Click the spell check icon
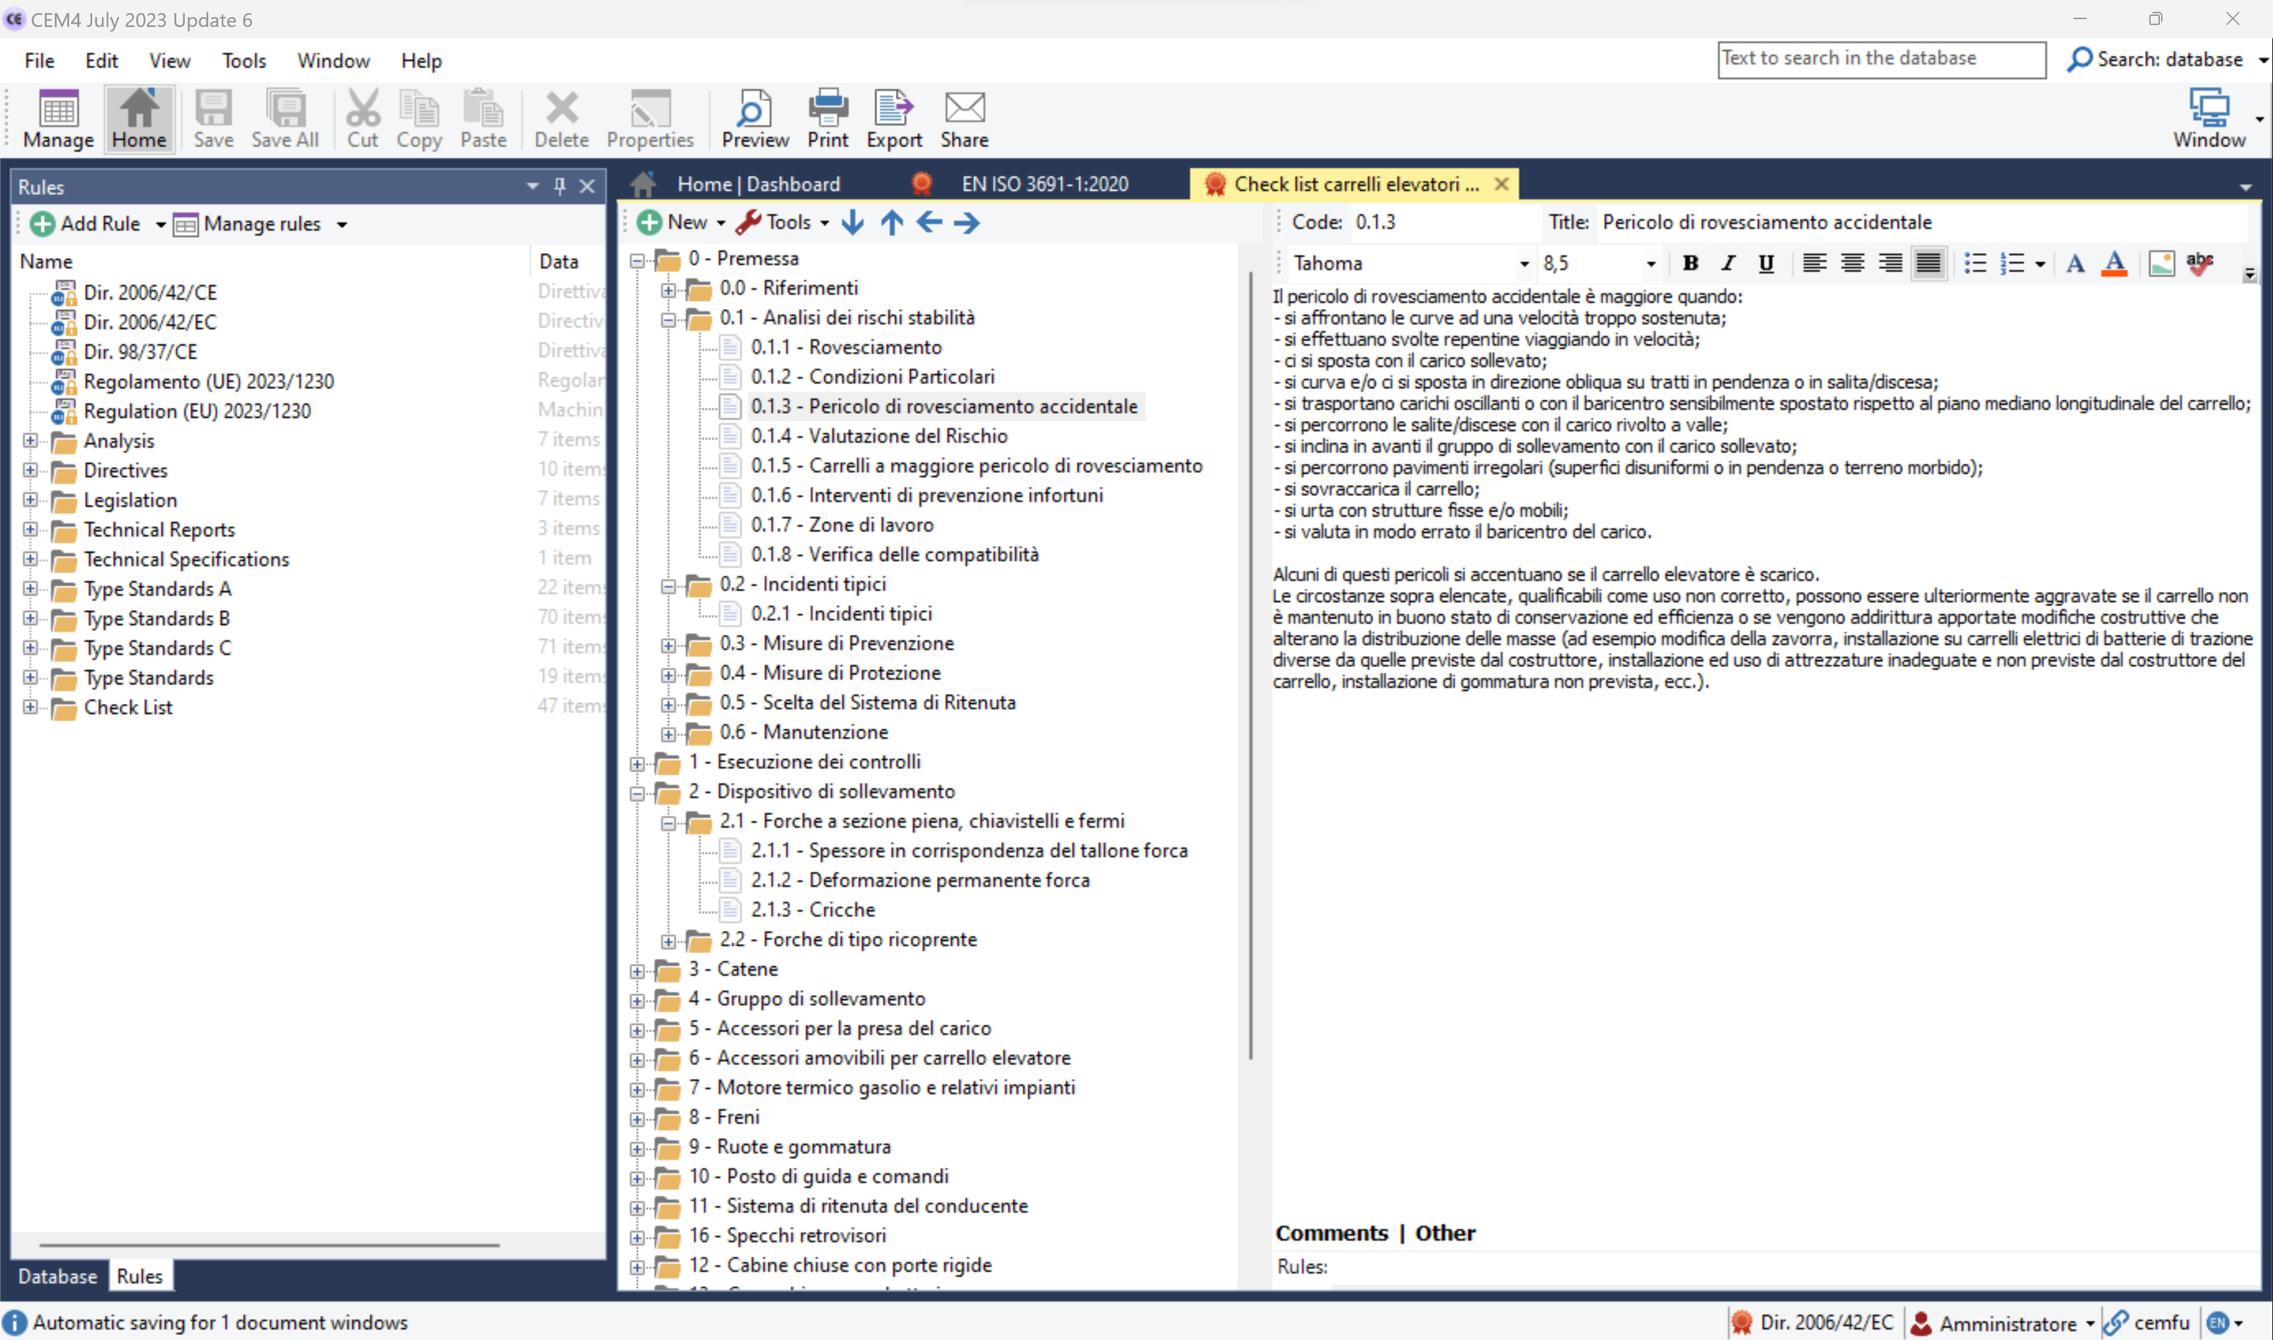Viewport: 2273px width, 1340px height. [2199, 262]
